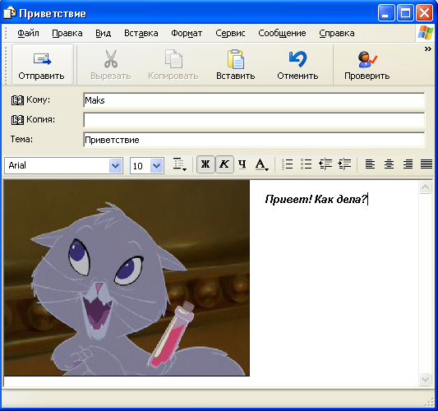
Task: Align text to the right
Action: click(x=408, y=164)
